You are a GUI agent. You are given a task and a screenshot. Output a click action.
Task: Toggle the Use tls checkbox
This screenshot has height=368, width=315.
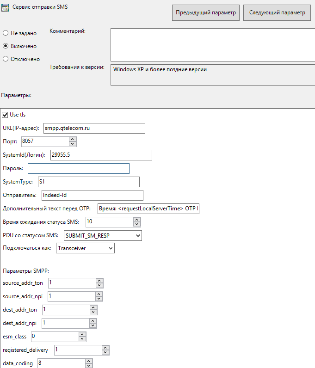click(x=5, y=115)
